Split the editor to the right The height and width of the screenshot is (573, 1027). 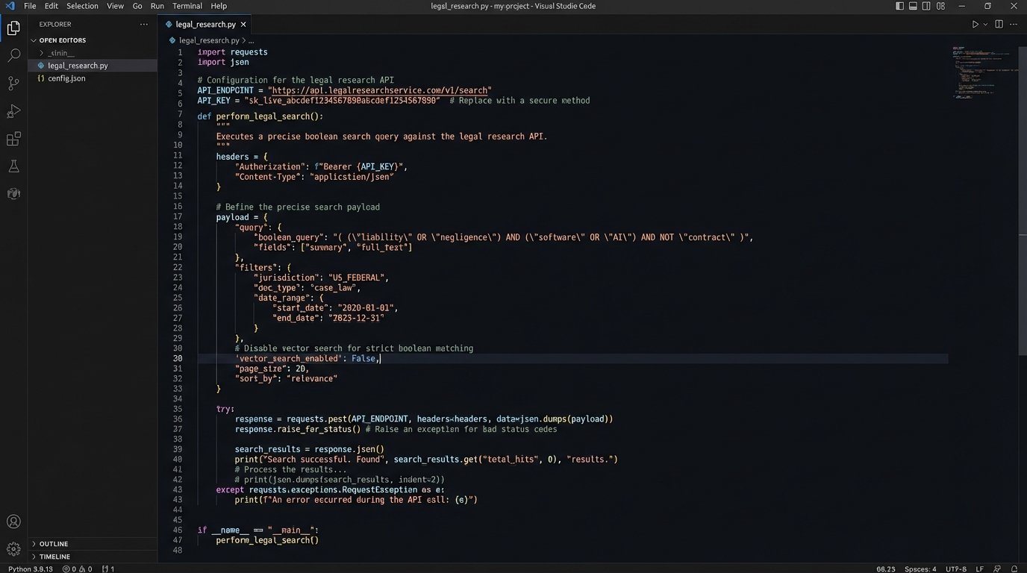(998, 24)
